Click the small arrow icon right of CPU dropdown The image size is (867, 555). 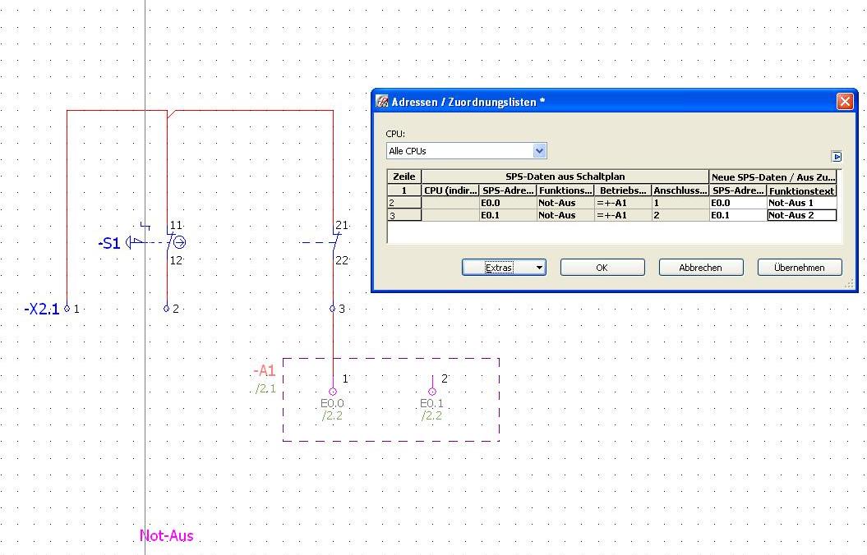[837, 157]
